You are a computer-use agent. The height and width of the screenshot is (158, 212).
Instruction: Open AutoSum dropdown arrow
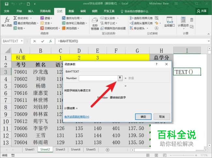31,18
